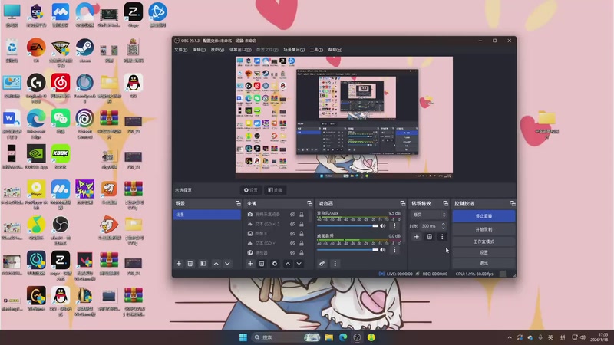Open Settings button in Controls panel
Viewport: 614px width, 345px height.
coord(484,252)
